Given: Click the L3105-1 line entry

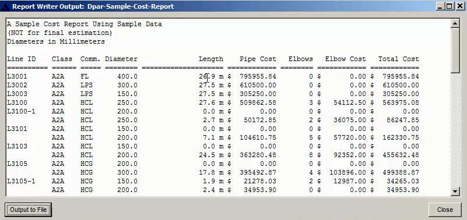Looking at the screenshot, I should [21, 182].
